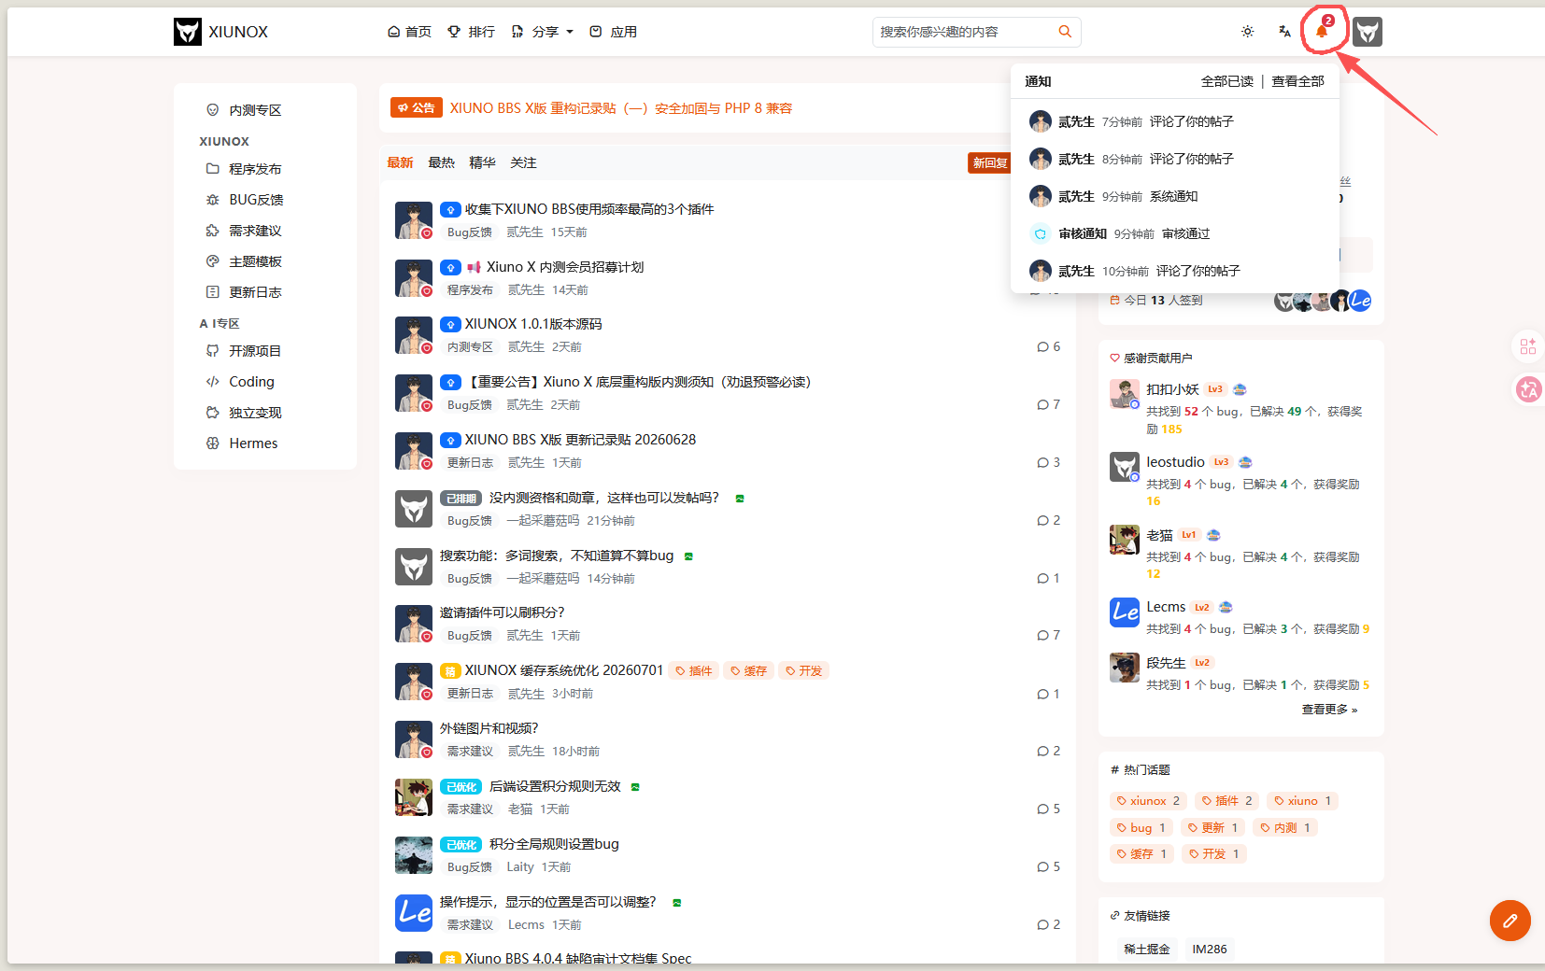Viewport: 1545px width, 971px height.
Task: Click the Le avatar of 操作提示 post
Action: 413,913
